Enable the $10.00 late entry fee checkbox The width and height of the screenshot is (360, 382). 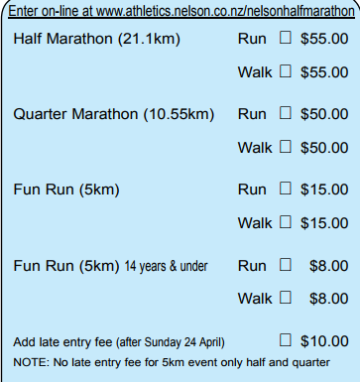[x=286, y=340]
